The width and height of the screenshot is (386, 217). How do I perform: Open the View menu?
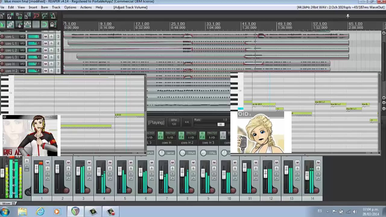(x=21, y=7)
